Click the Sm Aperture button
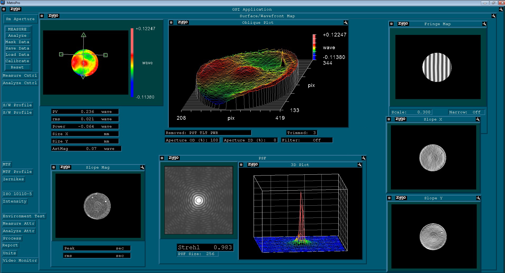Viewport: 505px width, 273px height. coord(20,19)
